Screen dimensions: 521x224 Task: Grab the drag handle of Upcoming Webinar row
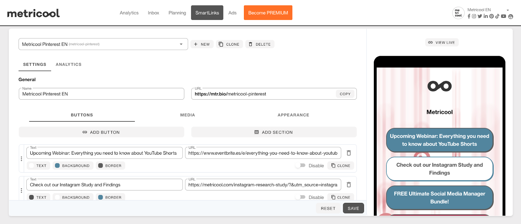tap(21, 159)
